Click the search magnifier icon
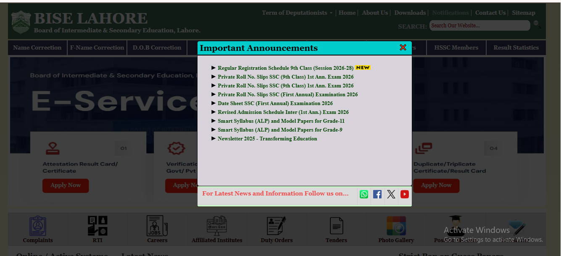This screenshot has width=561, height=256. [537, 25]
